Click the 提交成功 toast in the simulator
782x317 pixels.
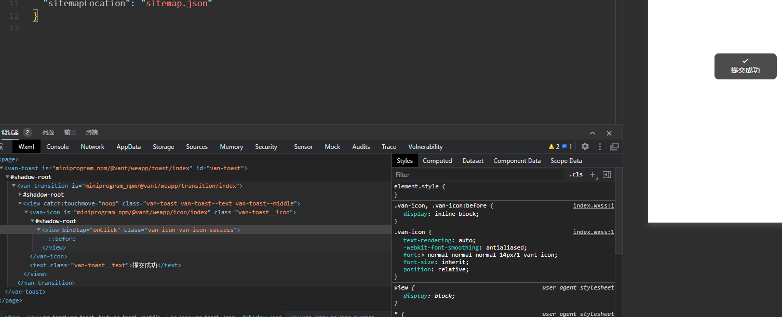[745, 66]
